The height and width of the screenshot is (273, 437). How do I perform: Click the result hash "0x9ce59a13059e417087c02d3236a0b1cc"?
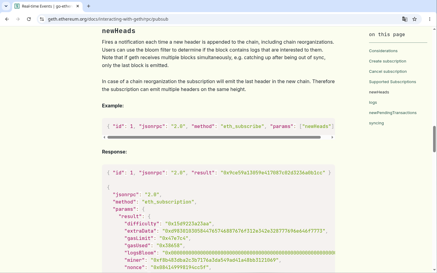pyautogui.click(x=273, y=173)
